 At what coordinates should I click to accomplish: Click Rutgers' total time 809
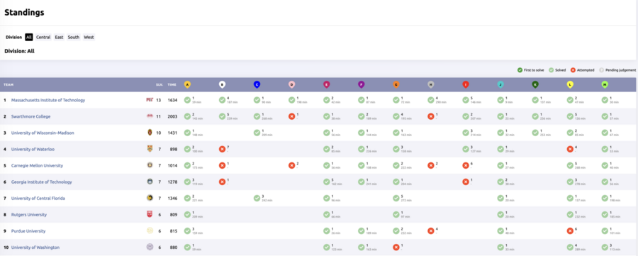click(174, 214)
